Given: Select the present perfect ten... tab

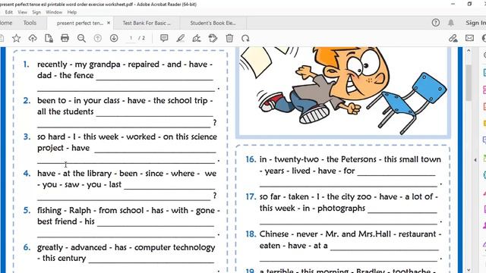Looking at the screenshot, I should click(80, 23).
